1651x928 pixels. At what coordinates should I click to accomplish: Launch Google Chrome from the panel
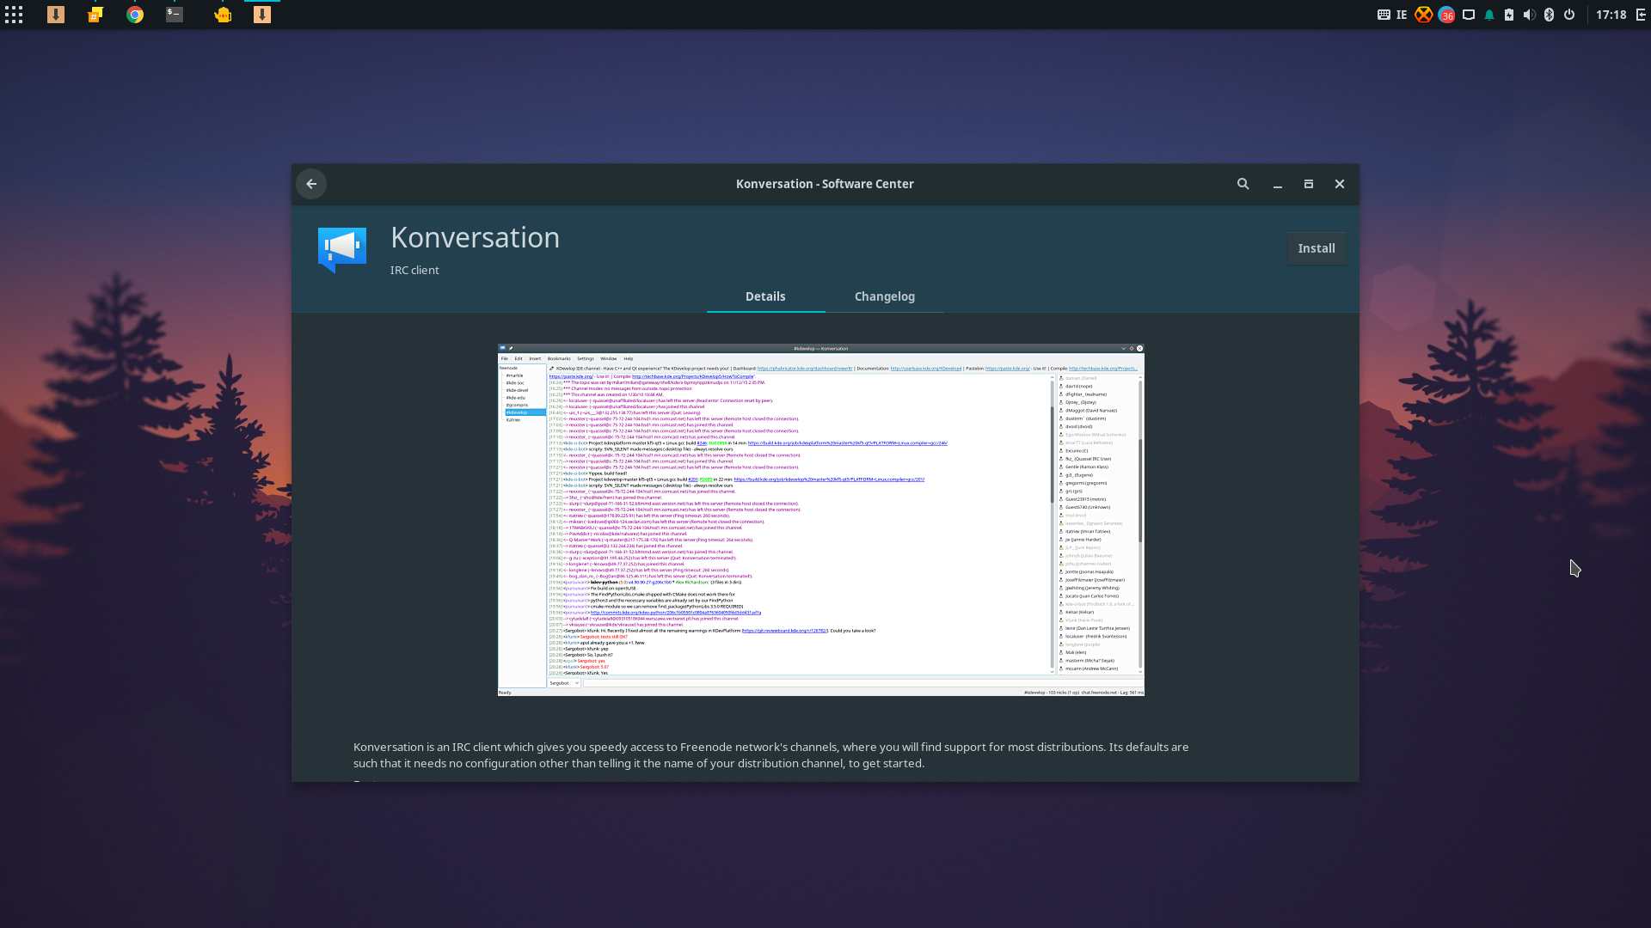135,15
